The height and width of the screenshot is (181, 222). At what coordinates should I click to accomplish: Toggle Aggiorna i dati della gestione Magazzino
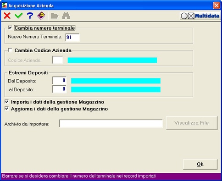(x=6, y=109)
